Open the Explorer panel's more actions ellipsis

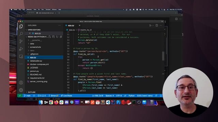click(60, 25)
